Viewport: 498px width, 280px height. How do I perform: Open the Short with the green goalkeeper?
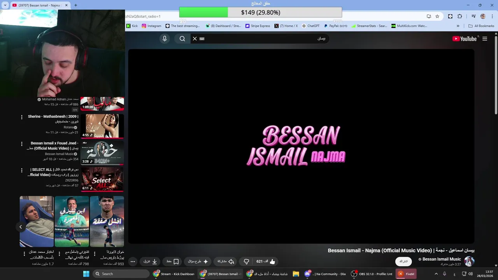72,221
